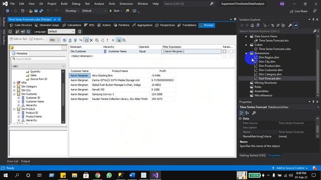Click the highlighted refresh icon left of Language

[x=28, y=31]
